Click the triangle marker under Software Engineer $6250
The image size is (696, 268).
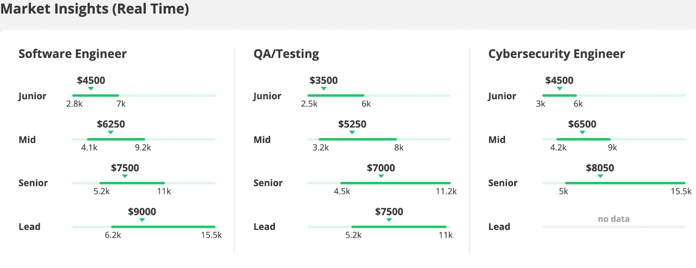110,132
